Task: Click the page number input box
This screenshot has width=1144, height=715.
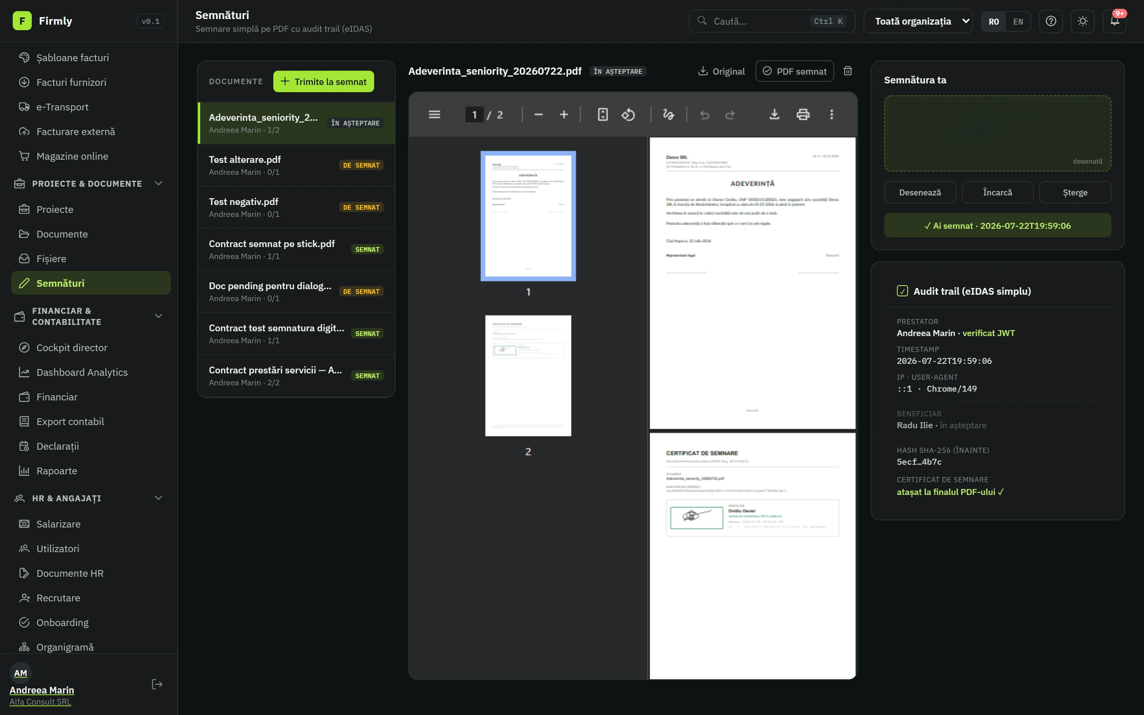Action: tap(474, 114)
